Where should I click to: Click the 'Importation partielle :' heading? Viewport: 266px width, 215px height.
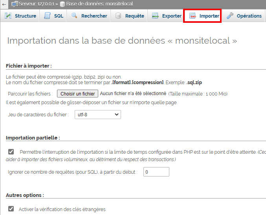[33, 138]
